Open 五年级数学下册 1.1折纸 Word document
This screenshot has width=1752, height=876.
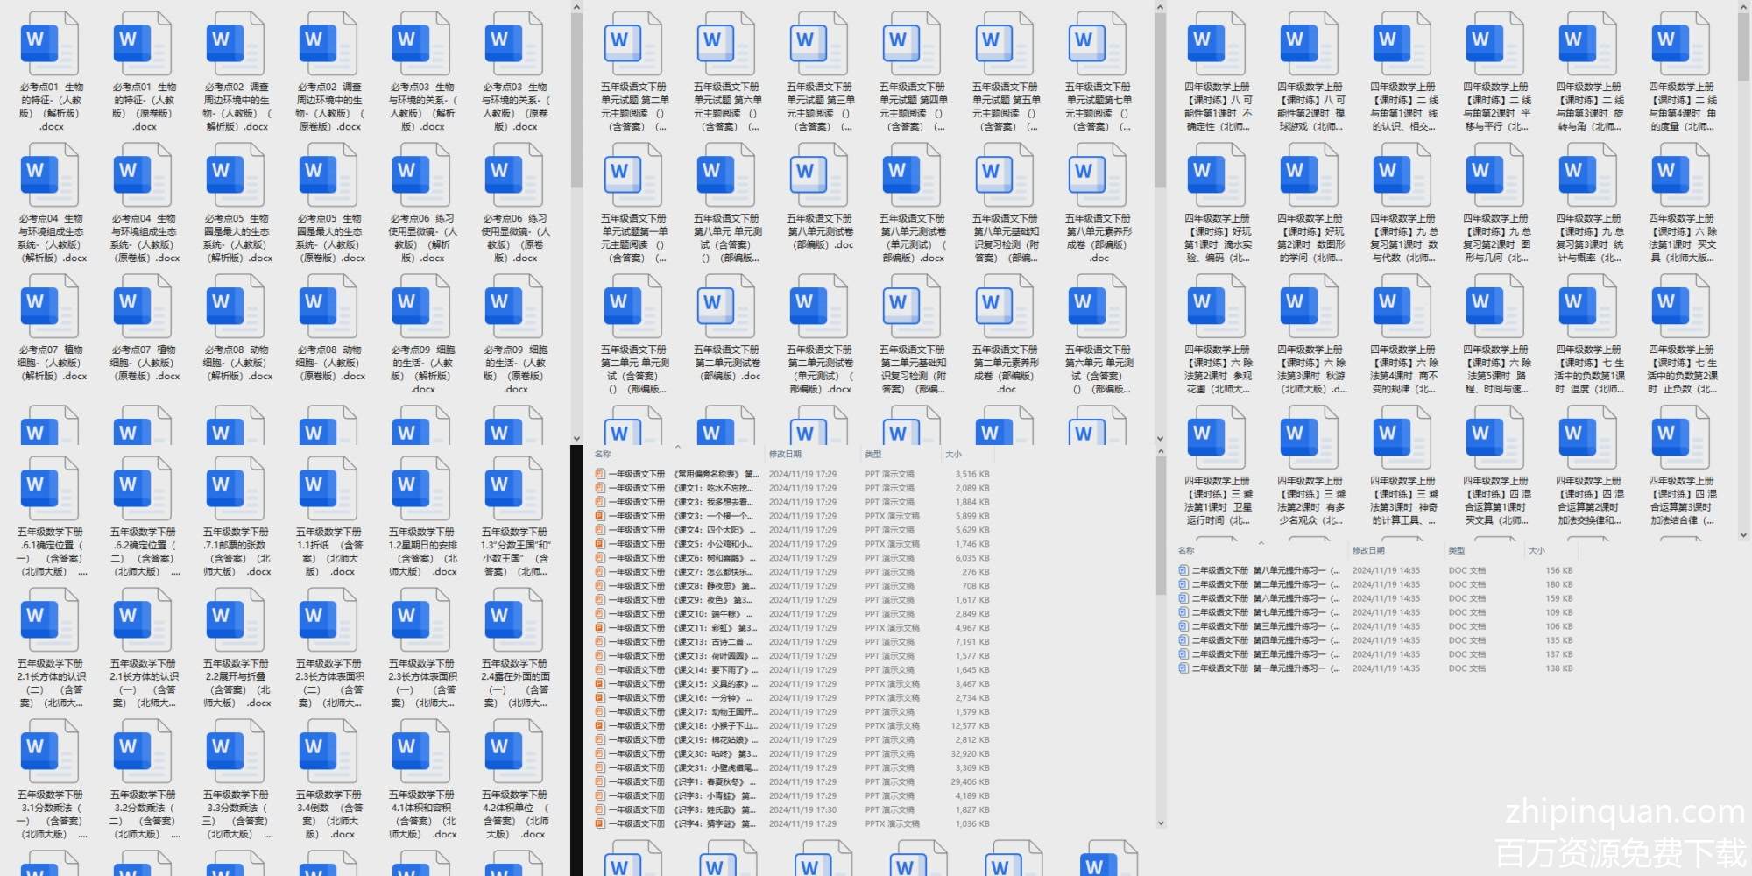329,491
